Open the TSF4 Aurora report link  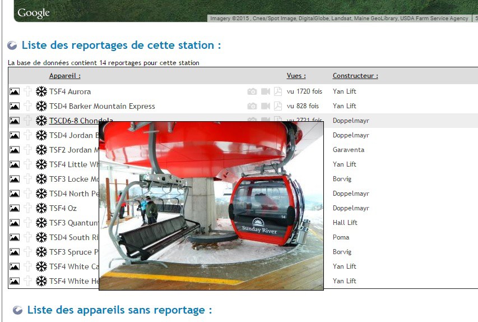pyautogui.click(x=70, y=91)
